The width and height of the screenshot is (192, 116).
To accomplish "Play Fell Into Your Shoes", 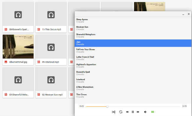I will [133, 51].
